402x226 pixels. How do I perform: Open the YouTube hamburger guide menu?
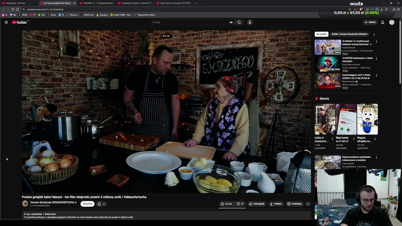pos(6,22)
